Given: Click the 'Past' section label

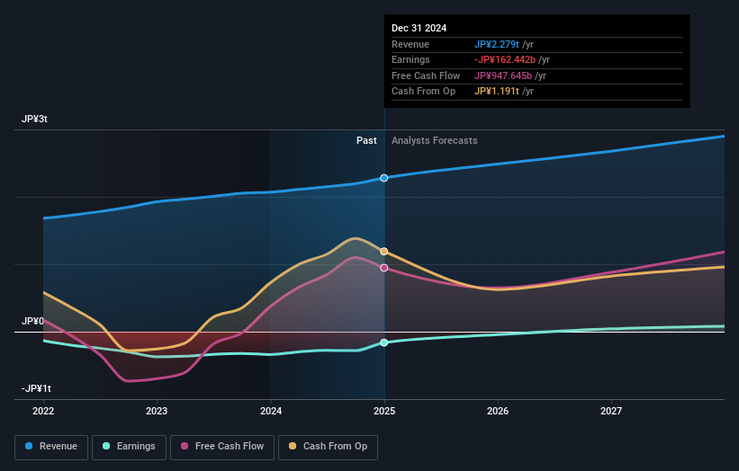Looking at the screenshot, I should coord(366,141).
